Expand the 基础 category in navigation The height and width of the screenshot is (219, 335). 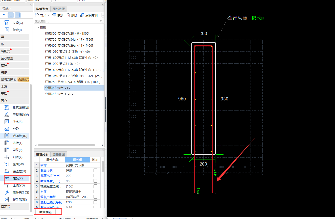tap(15, 94)
